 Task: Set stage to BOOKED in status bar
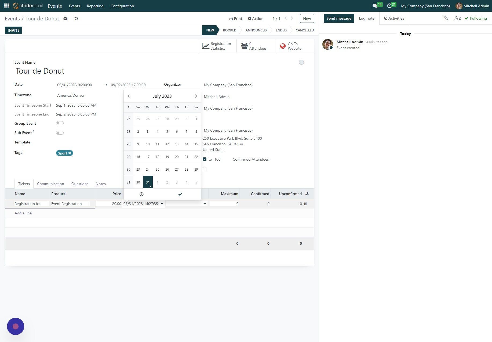[229, 30]
